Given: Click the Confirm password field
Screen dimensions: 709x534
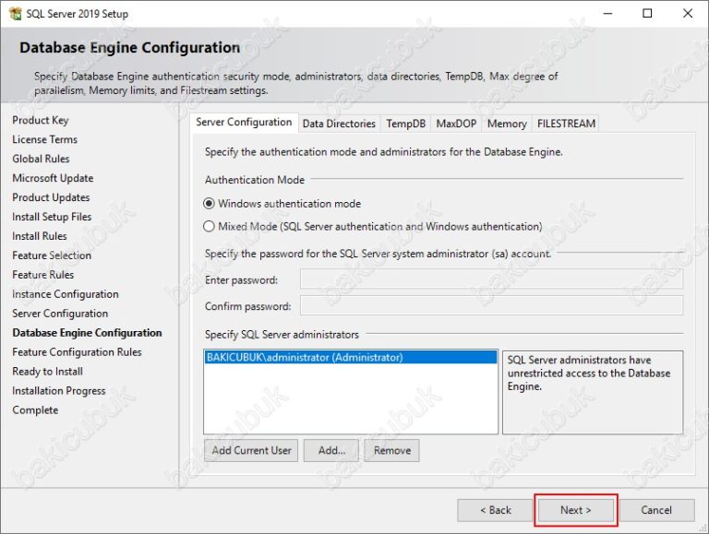Looking at the screenshot, I should [491, 306].
